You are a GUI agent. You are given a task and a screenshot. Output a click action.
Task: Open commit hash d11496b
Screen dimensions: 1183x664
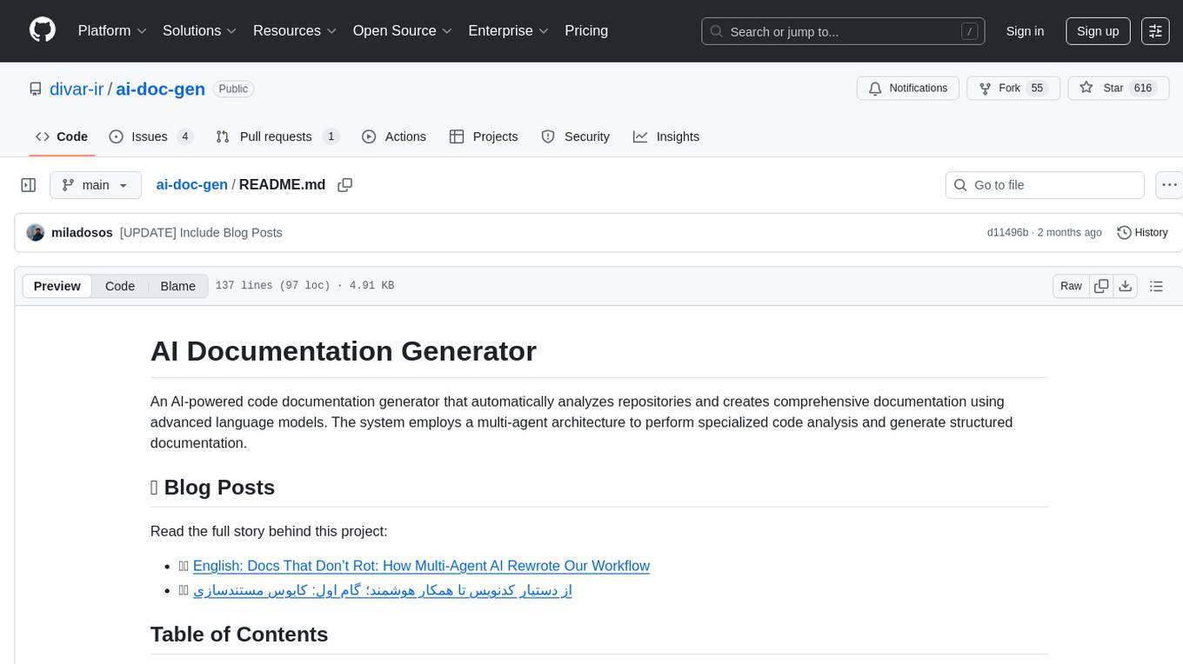[1007, 233]
